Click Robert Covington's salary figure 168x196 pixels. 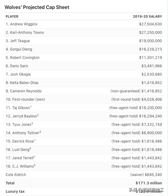click(150, 58)
